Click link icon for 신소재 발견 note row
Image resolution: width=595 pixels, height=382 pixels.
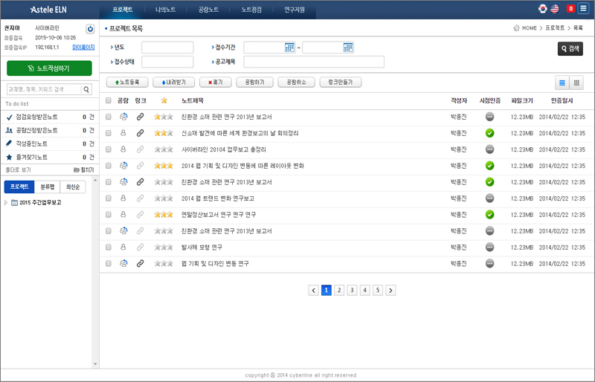[x=141, y=133]
